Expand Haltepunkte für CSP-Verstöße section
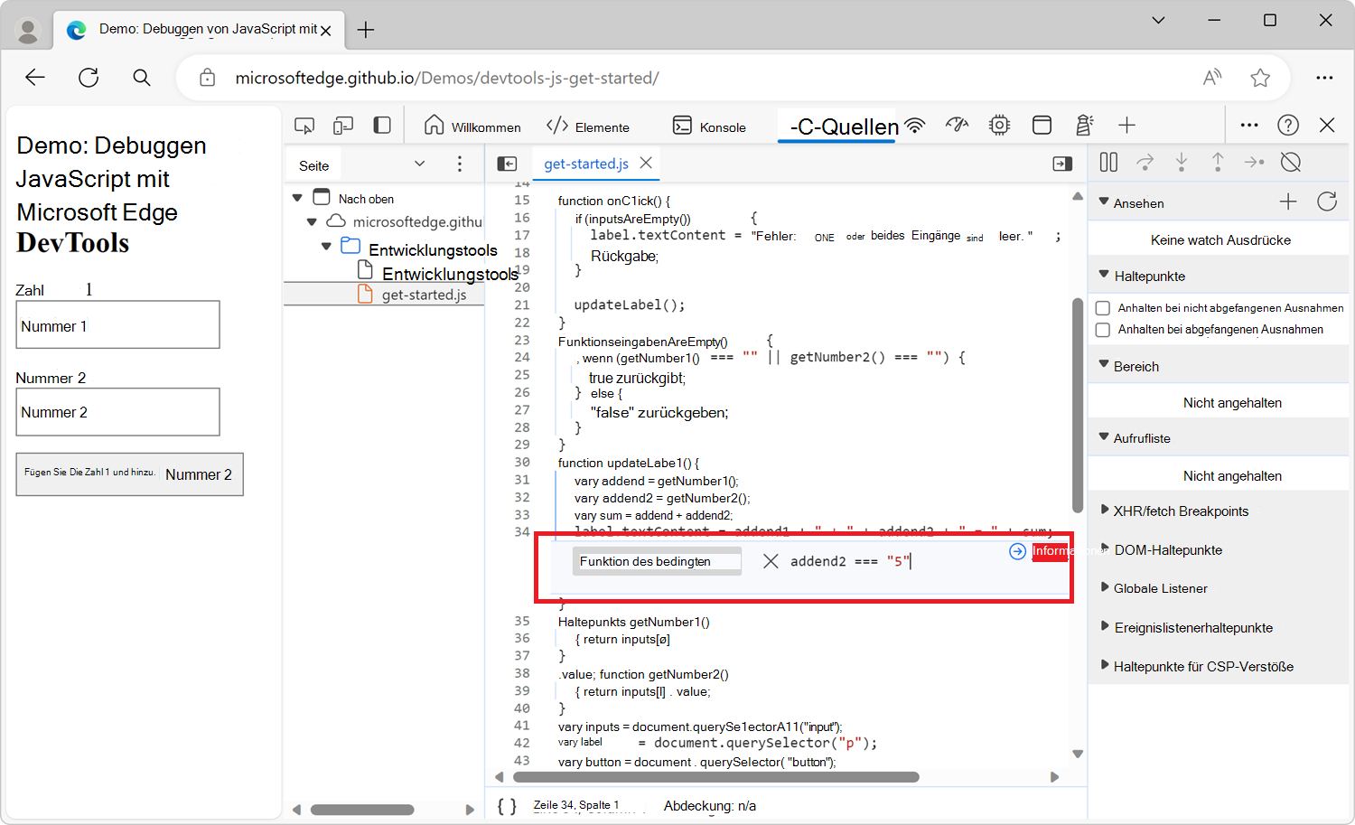The height and width of the screenshot is (825, 1355). click(1105, 665)
